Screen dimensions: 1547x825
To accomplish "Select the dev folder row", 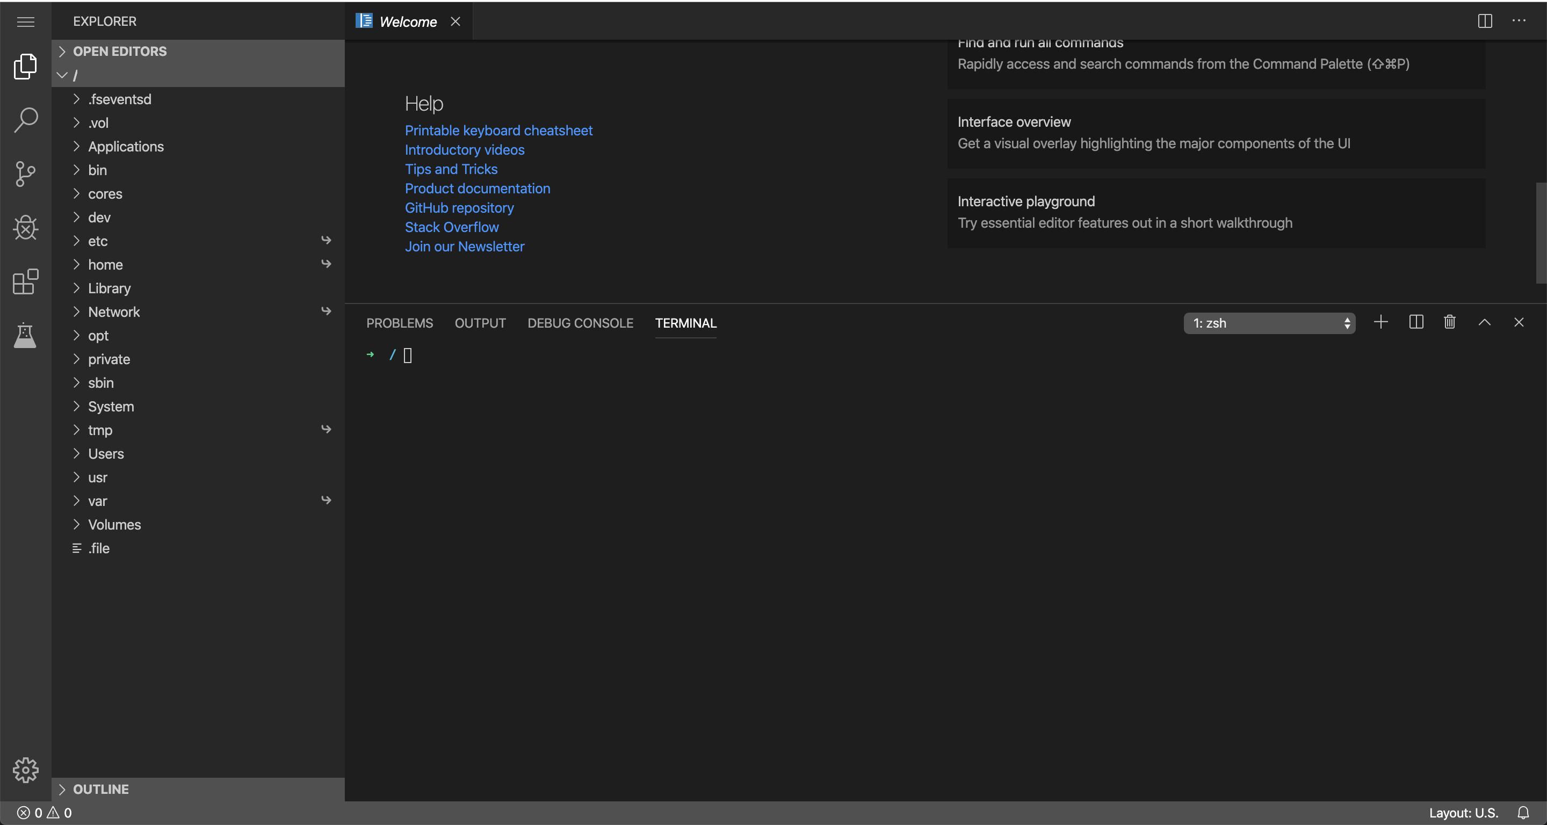I will pos(198,218).
